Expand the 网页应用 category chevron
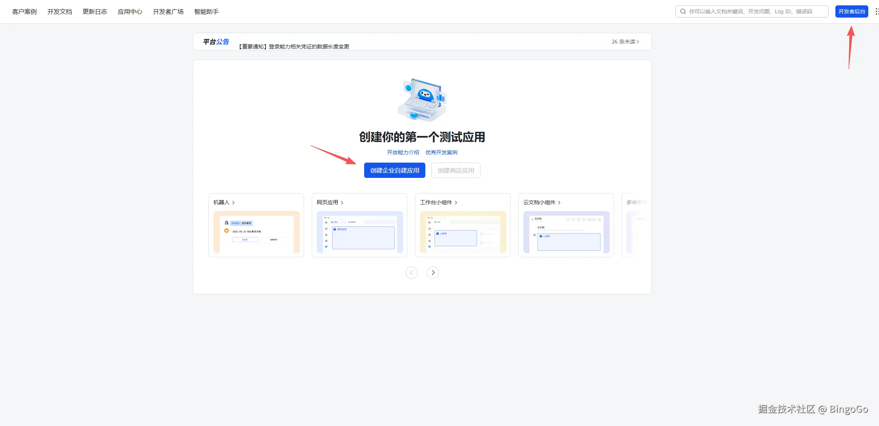This screenshot has width=879, height=426. 342,202
